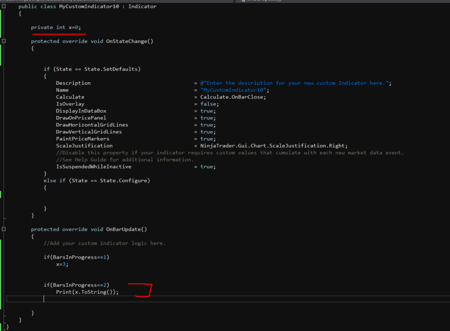The image size is (450, 331).
Task: Click the Description string literal value
Action: tap(295, 83)
